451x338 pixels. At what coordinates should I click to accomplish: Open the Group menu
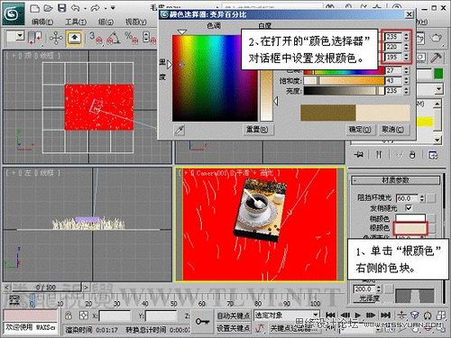[106, 22]
